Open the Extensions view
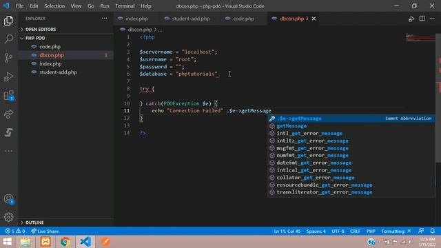This screenshot has height=248, width=441. [8, 95]
